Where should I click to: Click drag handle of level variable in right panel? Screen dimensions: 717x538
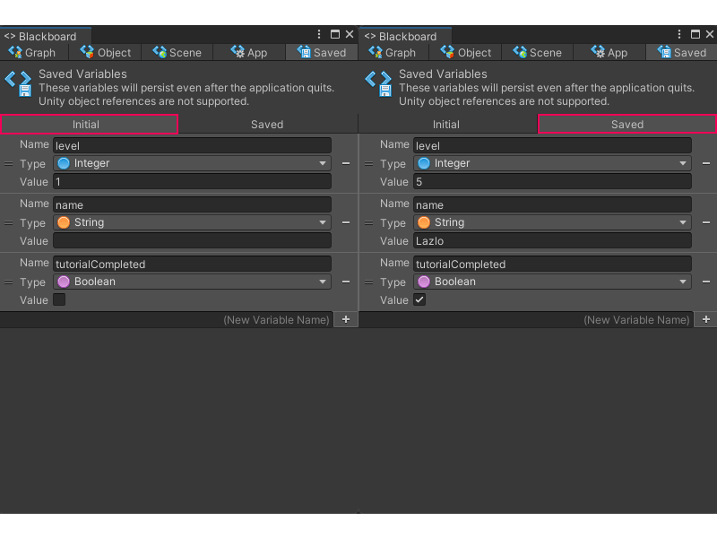coord(368,164)
